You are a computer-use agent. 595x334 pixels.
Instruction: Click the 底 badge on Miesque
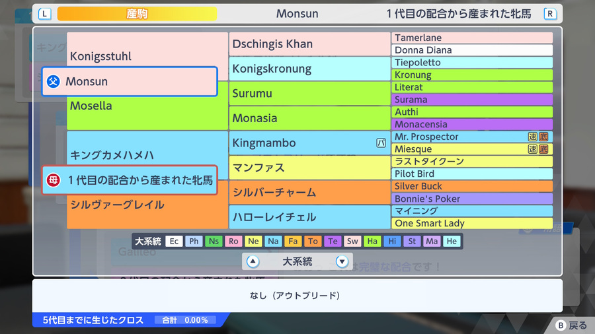543,149
